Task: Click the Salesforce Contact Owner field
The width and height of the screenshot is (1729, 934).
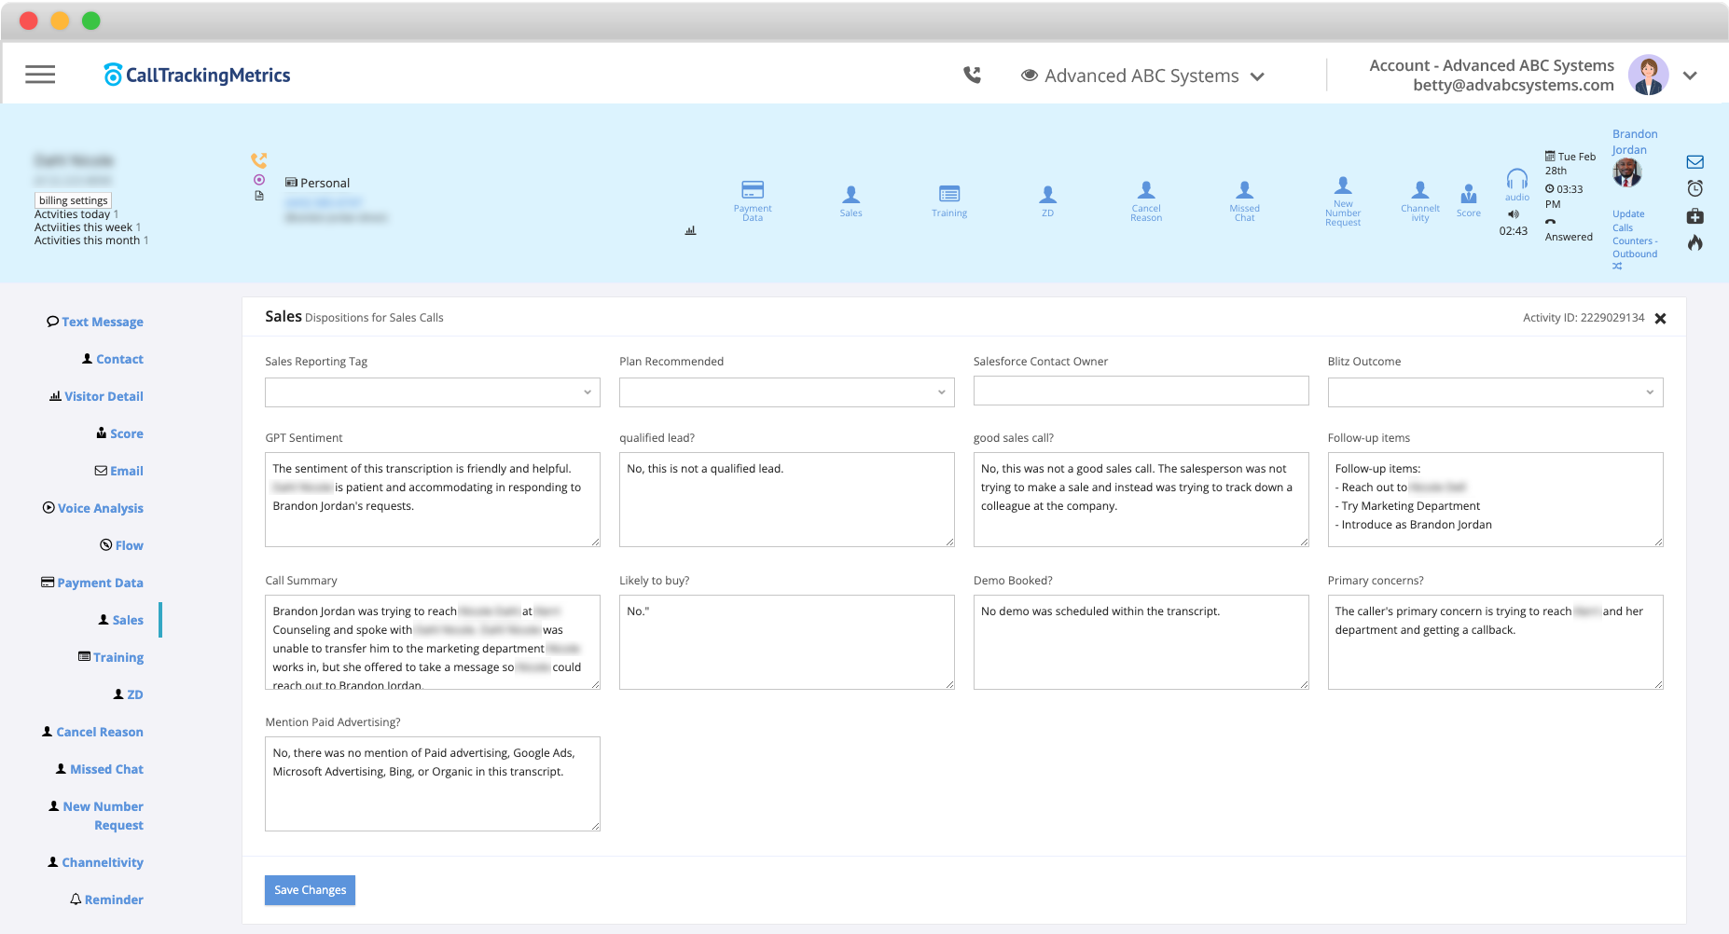Action: click(x=1141, y=390)
